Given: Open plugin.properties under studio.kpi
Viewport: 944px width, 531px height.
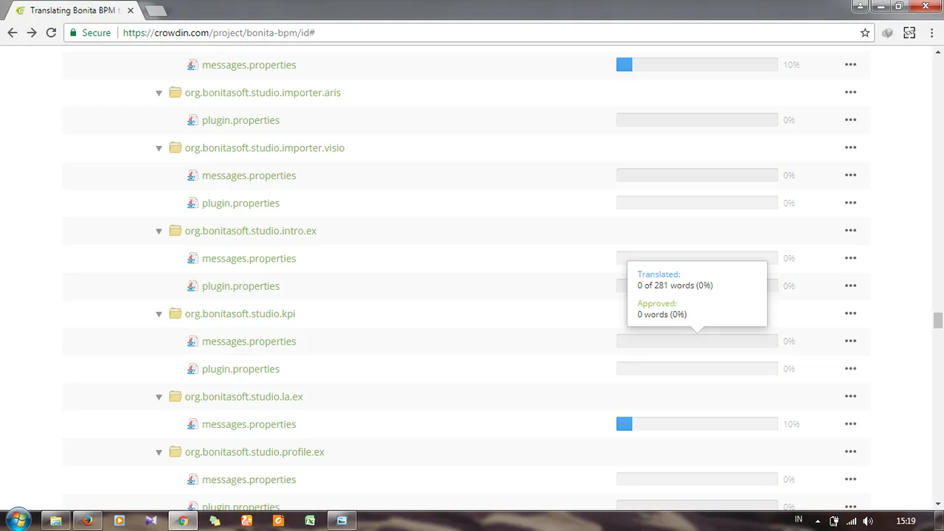Looking at the screenshot, I should tap(240, 369).
